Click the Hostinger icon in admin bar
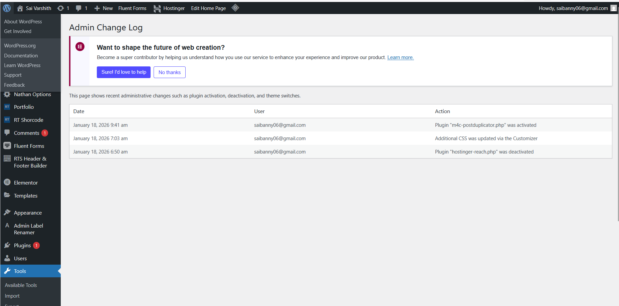 (x=157, y=8)
